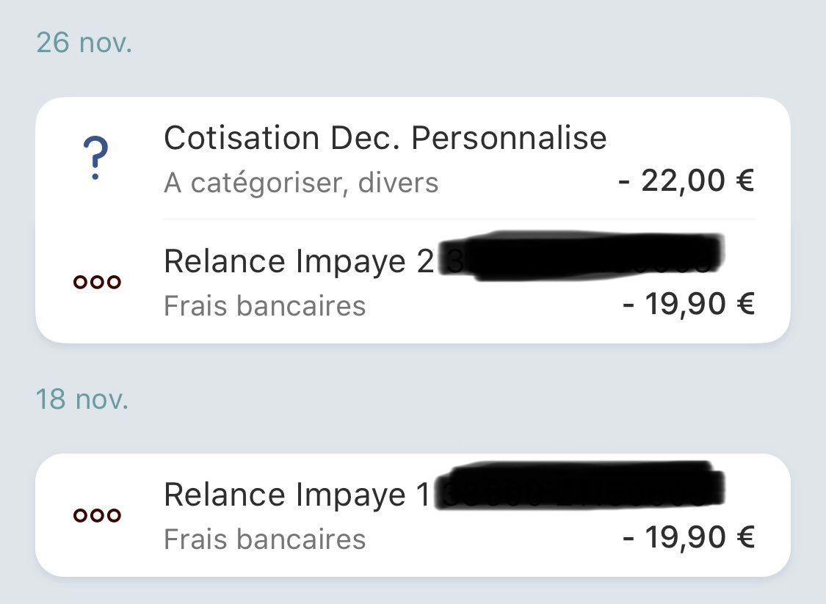Click the - 22,00 € amount

(686, 180)
